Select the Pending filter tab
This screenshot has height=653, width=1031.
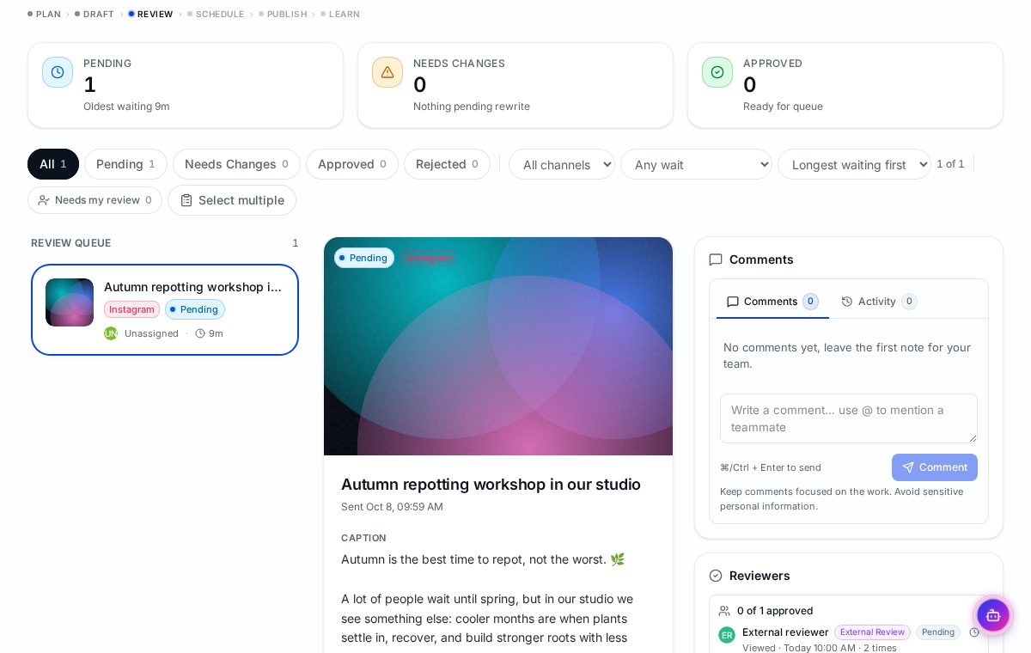pyautogui.click(x=125, y=164)
